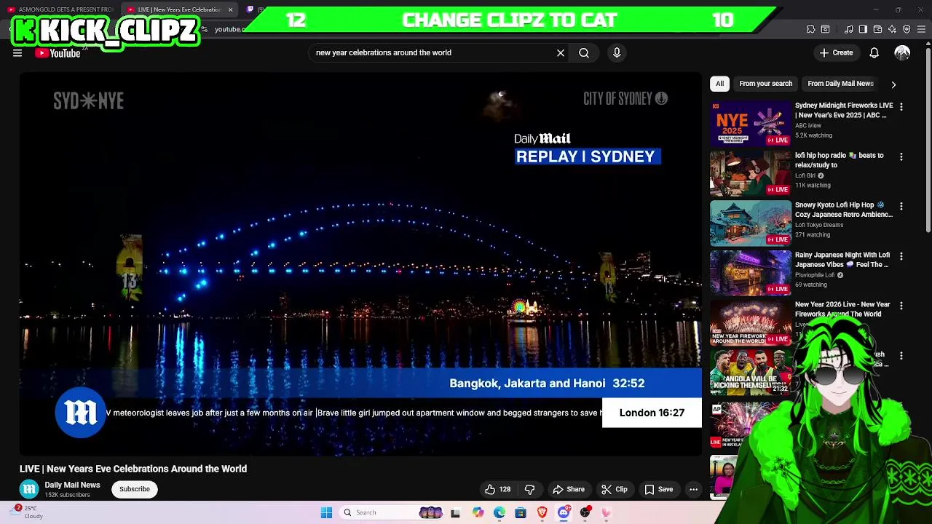Like the video with thumbs up

498,489
